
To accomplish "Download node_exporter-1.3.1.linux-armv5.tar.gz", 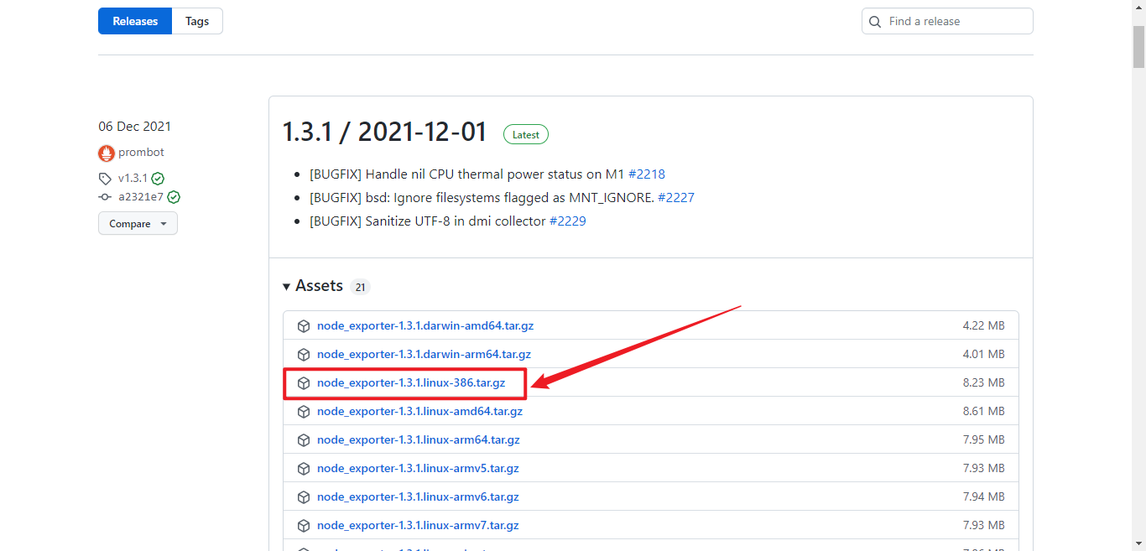I will point(418,468).
